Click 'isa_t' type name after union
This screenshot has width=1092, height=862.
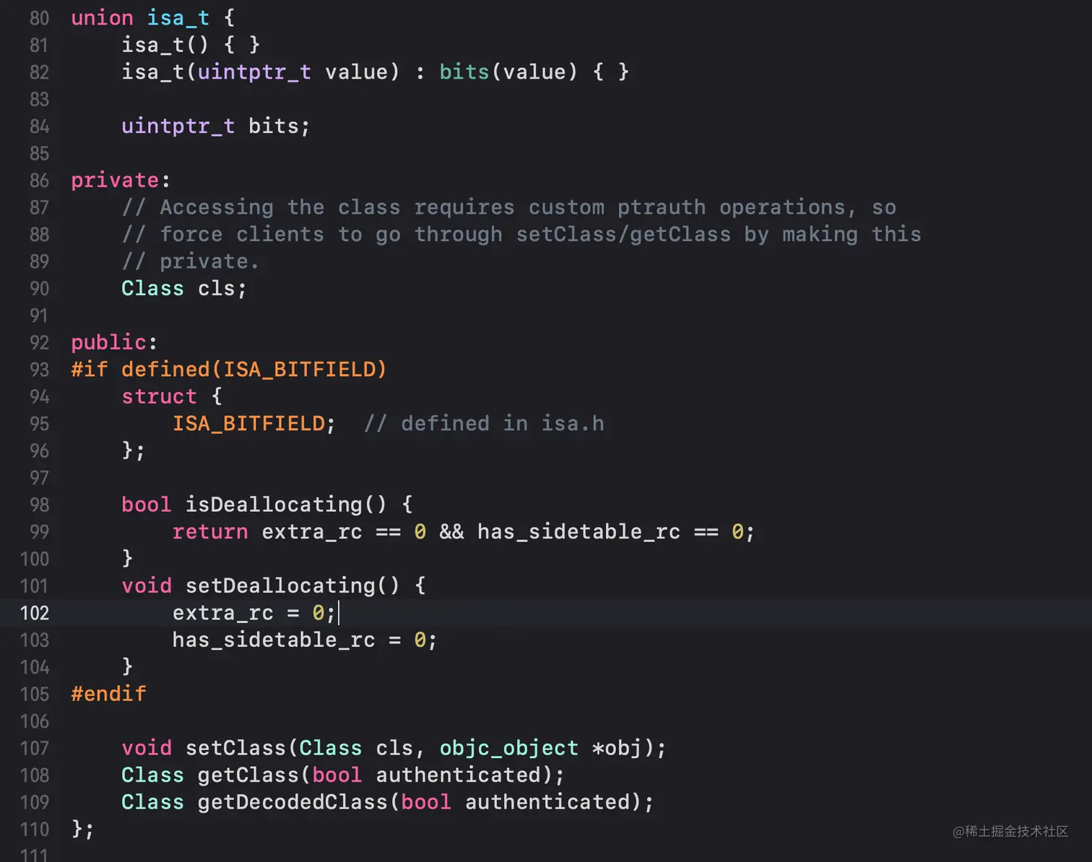point(178,18)
